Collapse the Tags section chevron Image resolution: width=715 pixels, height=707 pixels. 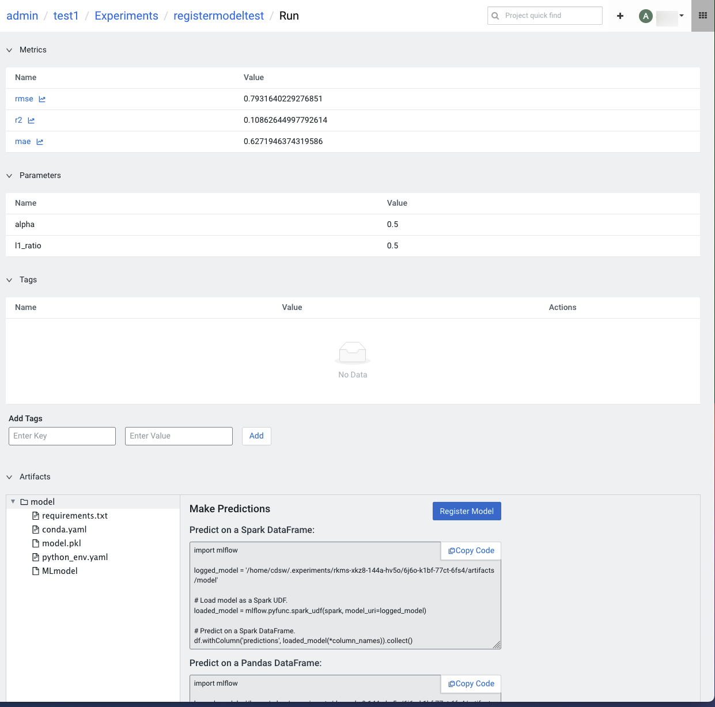(x=9, y=279)
